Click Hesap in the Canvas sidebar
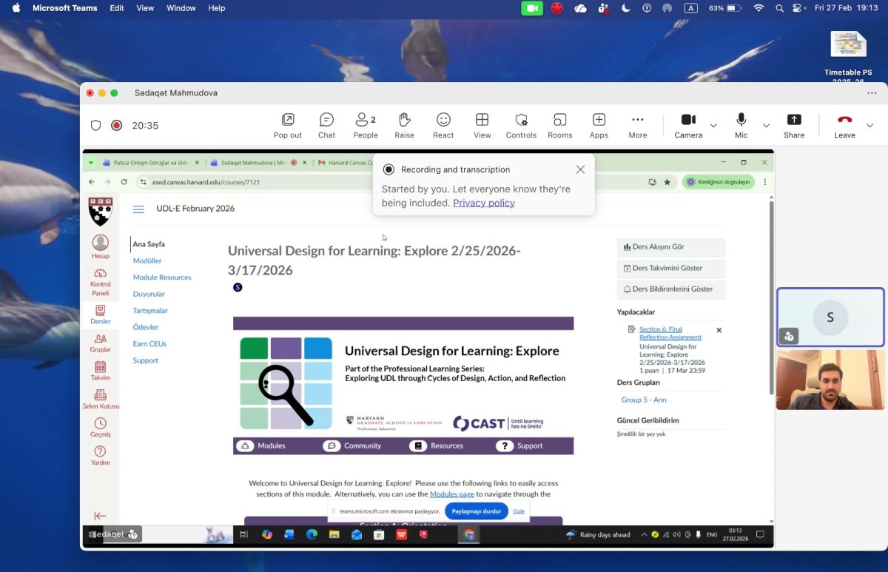The image size is (888, 572). (100, 247)
